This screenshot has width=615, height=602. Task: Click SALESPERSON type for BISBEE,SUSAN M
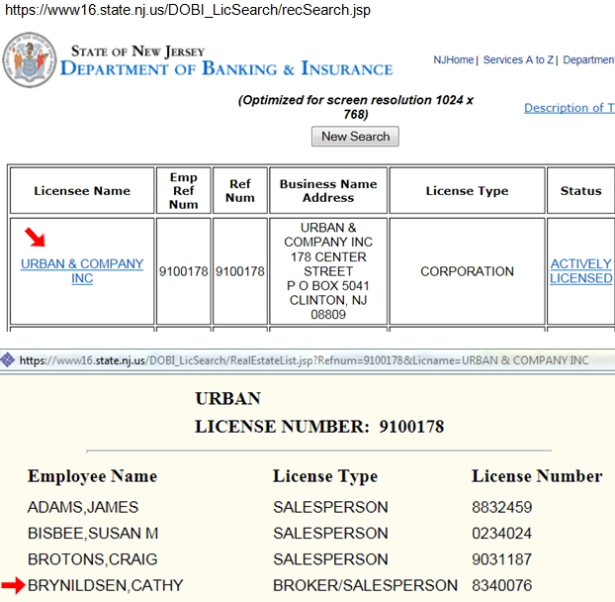click(330, 534)
